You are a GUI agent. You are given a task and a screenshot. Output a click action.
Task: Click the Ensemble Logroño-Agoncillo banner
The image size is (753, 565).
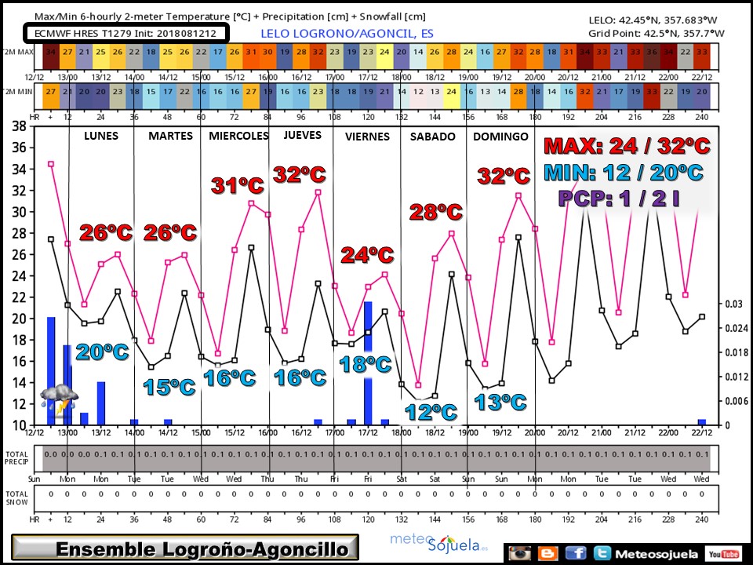click(185, 549)
